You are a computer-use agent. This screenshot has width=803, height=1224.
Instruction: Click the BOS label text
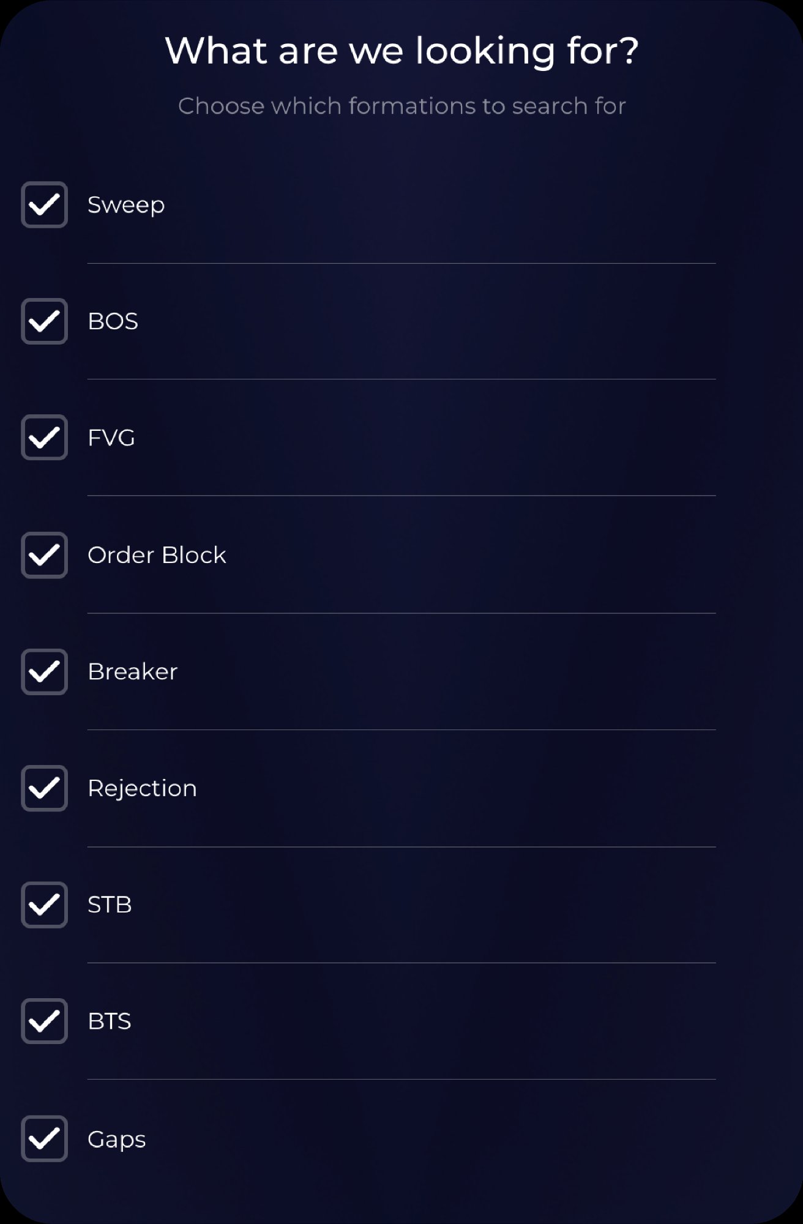point(113,321)
